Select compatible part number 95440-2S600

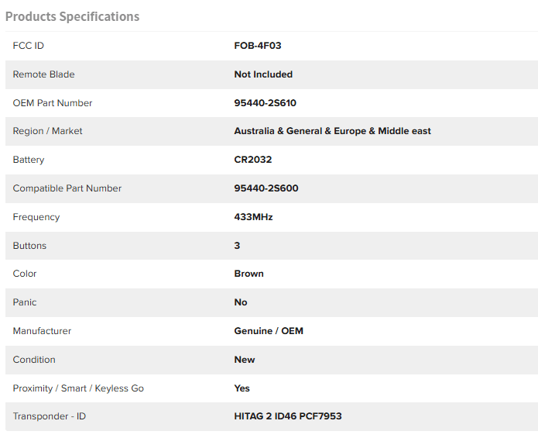(x=266, y=188)
